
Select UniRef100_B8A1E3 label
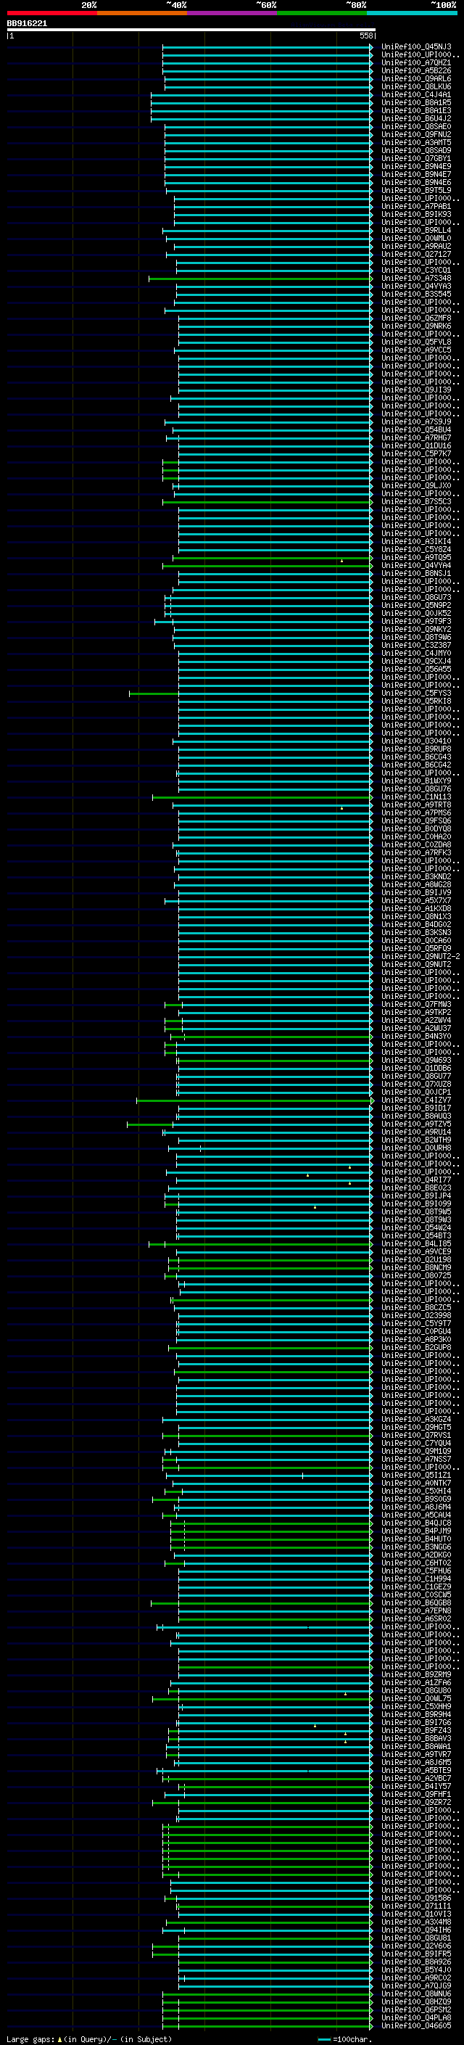[x=416, y=110]
